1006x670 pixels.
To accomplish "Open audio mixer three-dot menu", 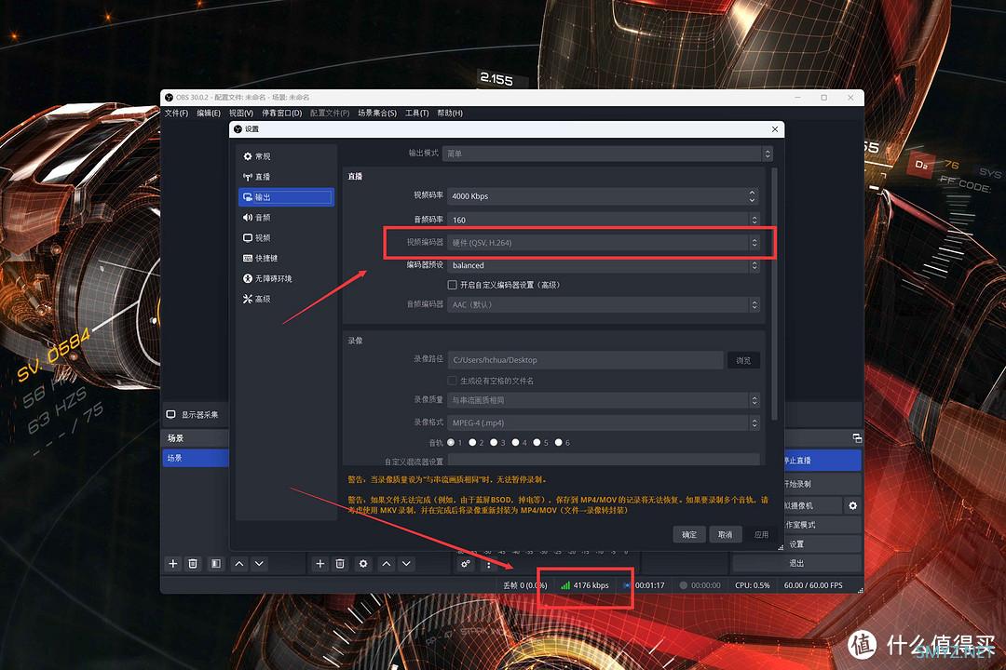I will (488, 564).
